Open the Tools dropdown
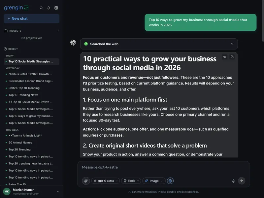264x198 pixels. point(131,181)
